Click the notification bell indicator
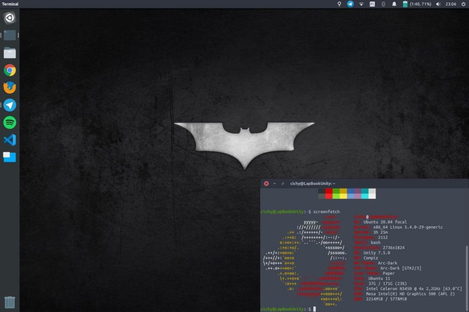This screenshot has width=469, height=312. (394, 4)
